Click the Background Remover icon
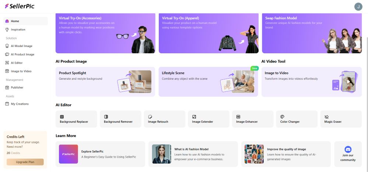 click(x=106, y=117)
